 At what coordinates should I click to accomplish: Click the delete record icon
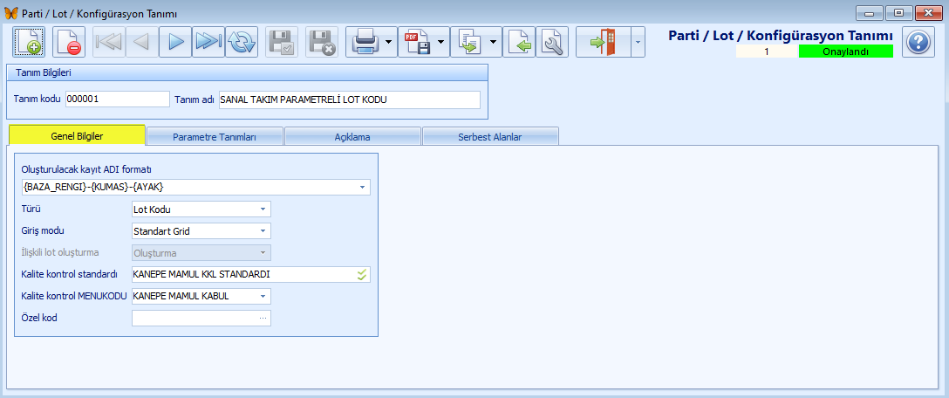(x=69, y=42)
